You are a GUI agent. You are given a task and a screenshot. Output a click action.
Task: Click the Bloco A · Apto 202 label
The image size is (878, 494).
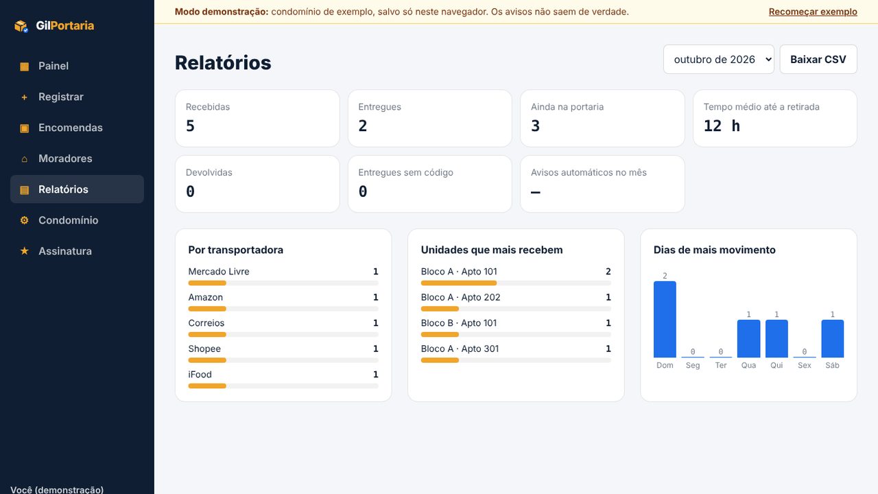(x=461, y=297)
